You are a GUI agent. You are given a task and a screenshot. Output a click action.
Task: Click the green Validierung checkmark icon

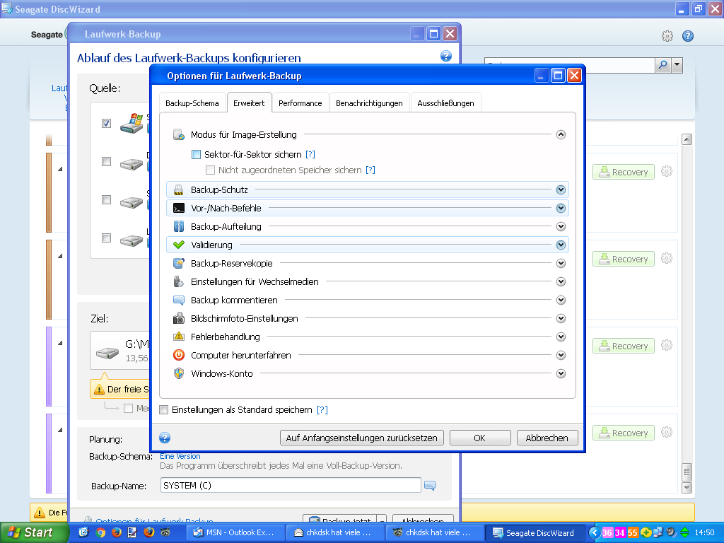[179, 245]
